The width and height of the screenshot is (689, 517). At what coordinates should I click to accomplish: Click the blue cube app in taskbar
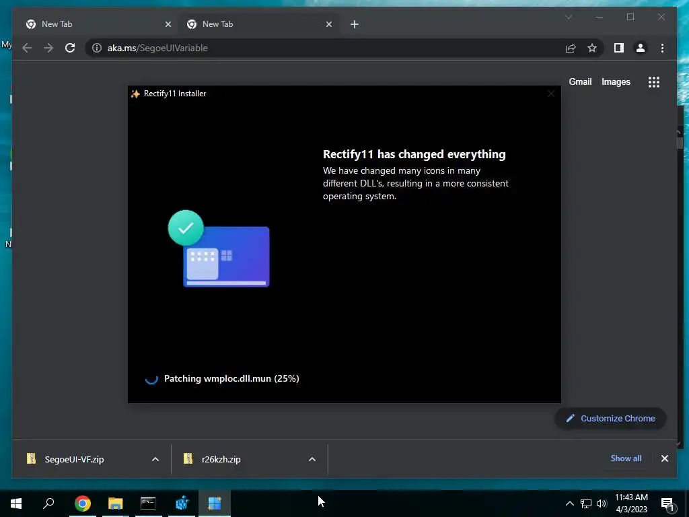click(182, 503)
